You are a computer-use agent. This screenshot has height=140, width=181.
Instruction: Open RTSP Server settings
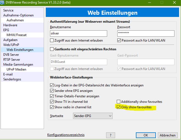click(x=22, y=60)
